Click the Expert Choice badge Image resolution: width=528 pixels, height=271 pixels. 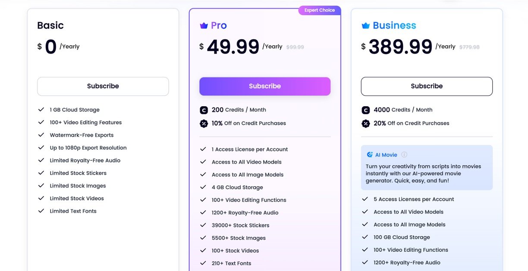[x=320, y=10]
